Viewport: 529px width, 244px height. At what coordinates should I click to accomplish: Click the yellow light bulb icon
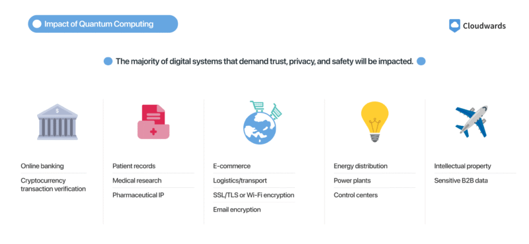(374, 121)
